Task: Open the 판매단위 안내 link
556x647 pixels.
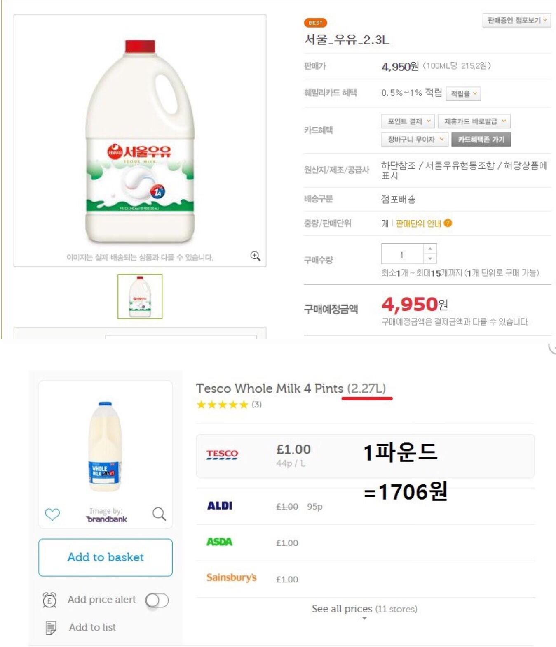Action: tap(418, 223)
